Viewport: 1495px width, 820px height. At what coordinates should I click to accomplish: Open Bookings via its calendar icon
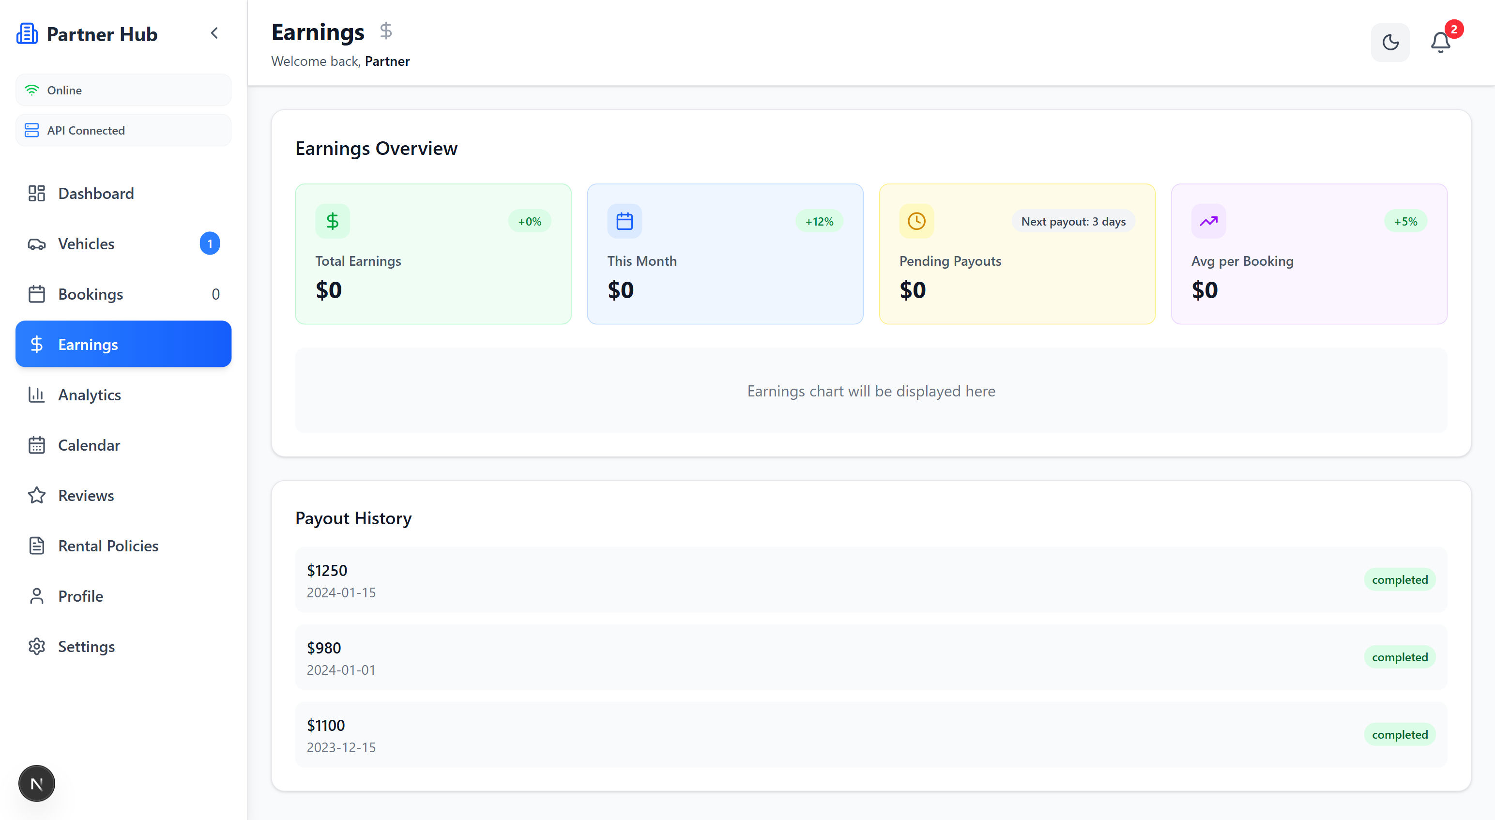point(37,294)
